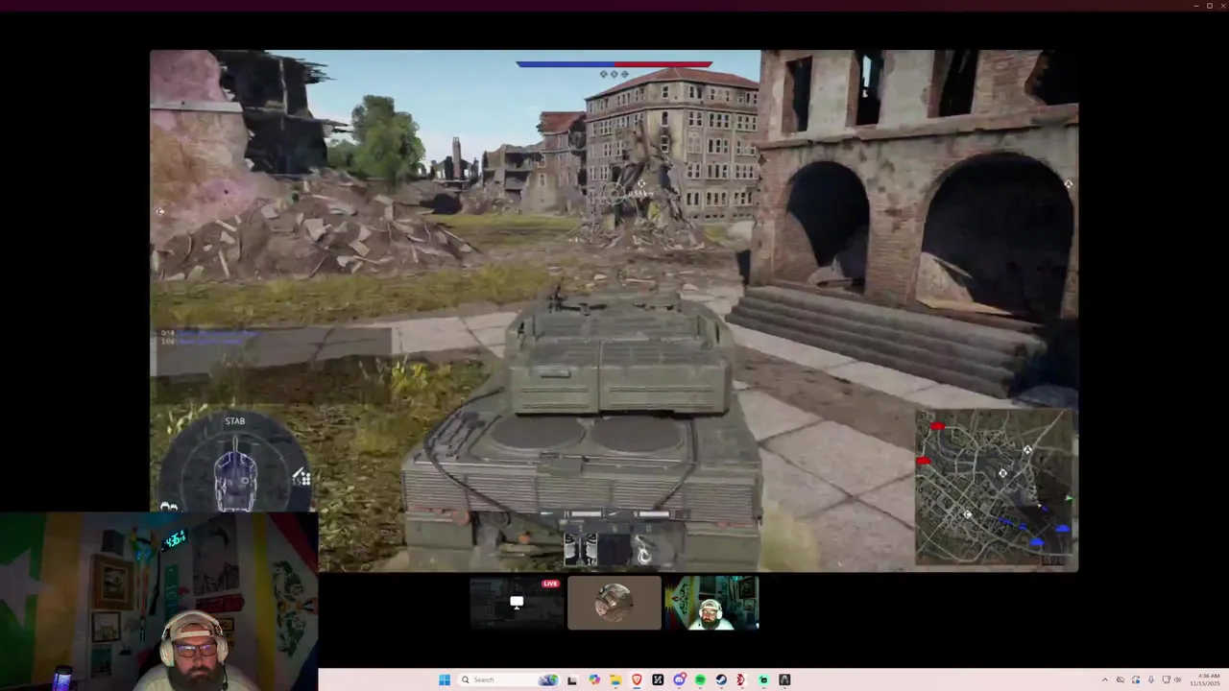Open the black-and-white app left of Discord
The width and height of the screenshot is (1229, 691).
(x=658, y=679)
